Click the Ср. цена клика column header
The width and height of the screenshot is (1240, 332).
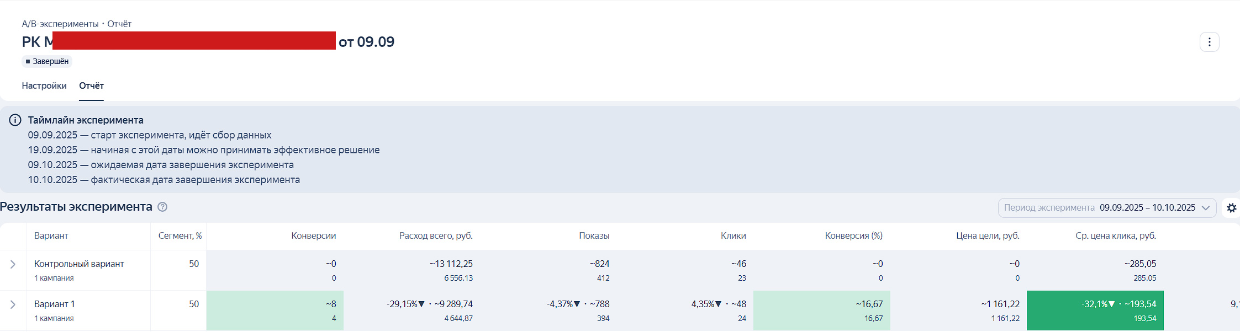point(1116,235)
